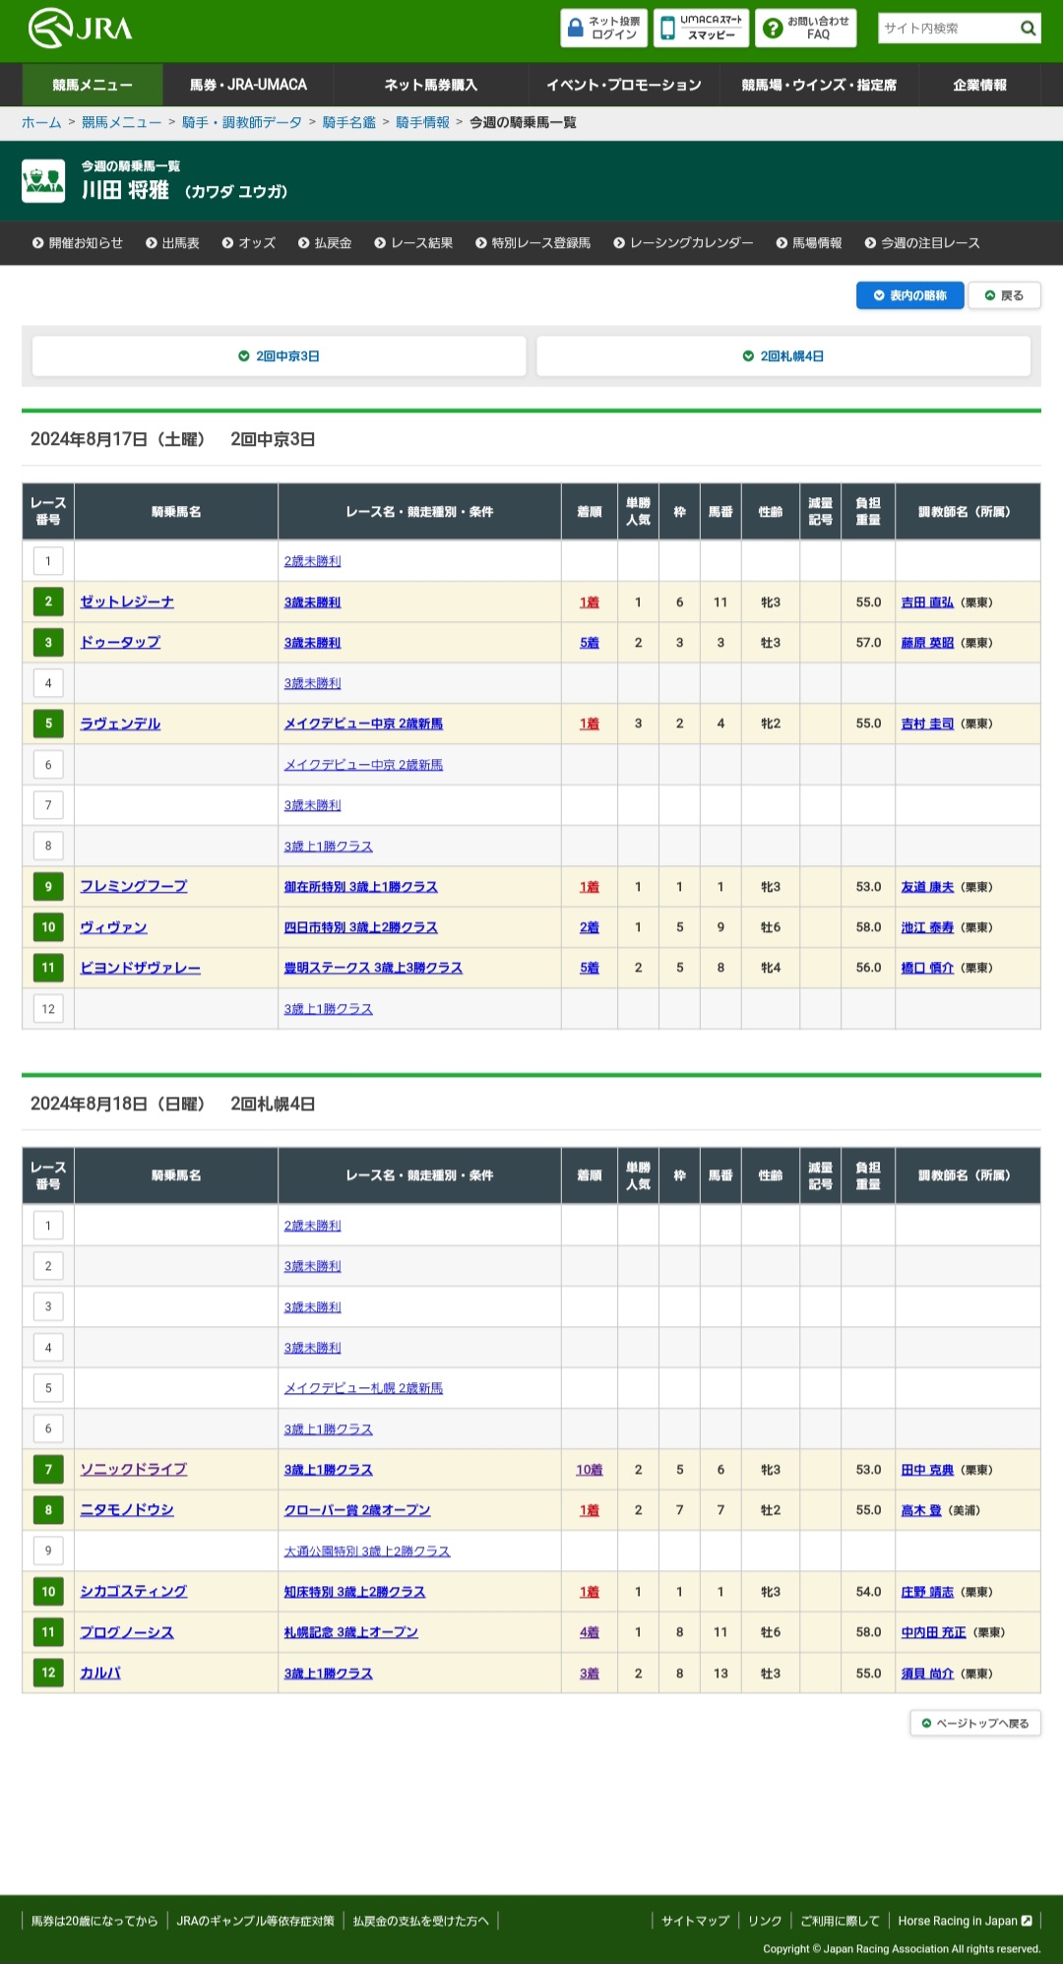Open the 豊明ステークス race link
This screenshot has width=1063, height=1964.
click(x=373, y=968)
